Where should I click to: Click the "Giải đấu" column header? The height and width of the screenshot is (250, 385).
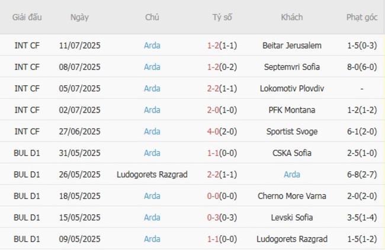[27, 17]
